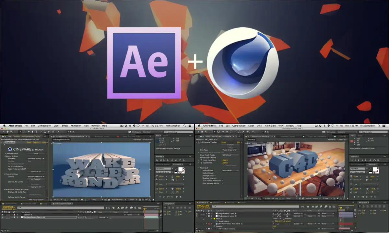The image size is (389, 233).
Task: Toggle No pre-calculation checkbox
Action: pyautogui.click(x=29, y=166)
